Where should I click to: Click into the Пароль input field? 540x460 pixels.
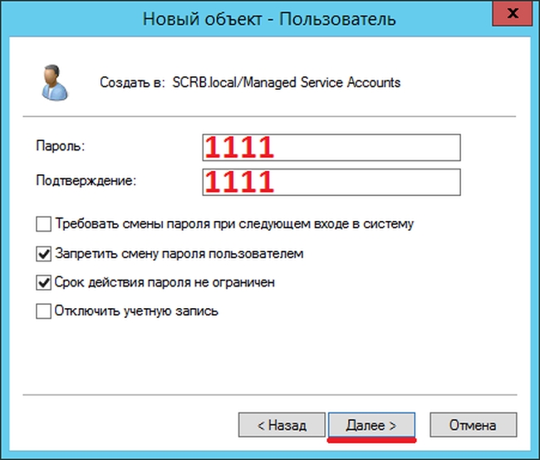tap(330, 148)
